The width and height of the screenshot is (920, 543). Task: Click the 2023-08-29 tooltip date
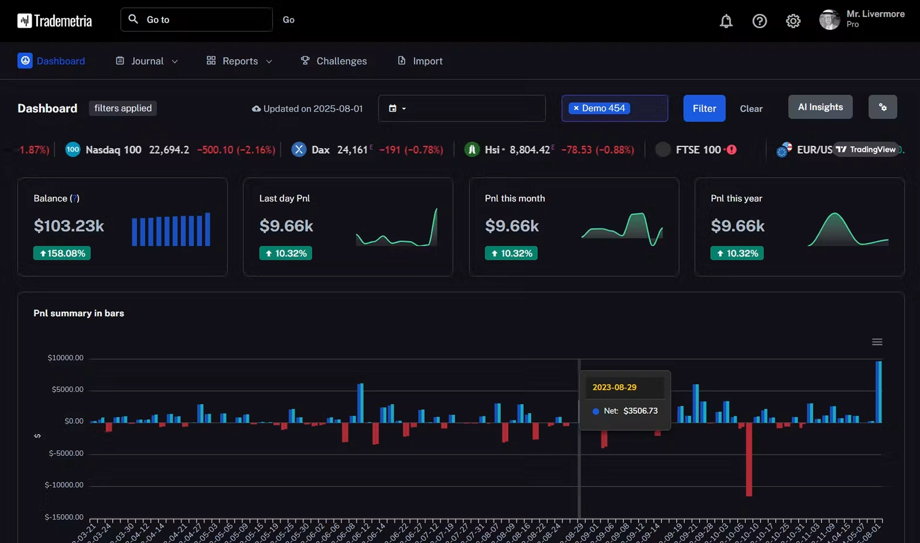coord(614,387)
